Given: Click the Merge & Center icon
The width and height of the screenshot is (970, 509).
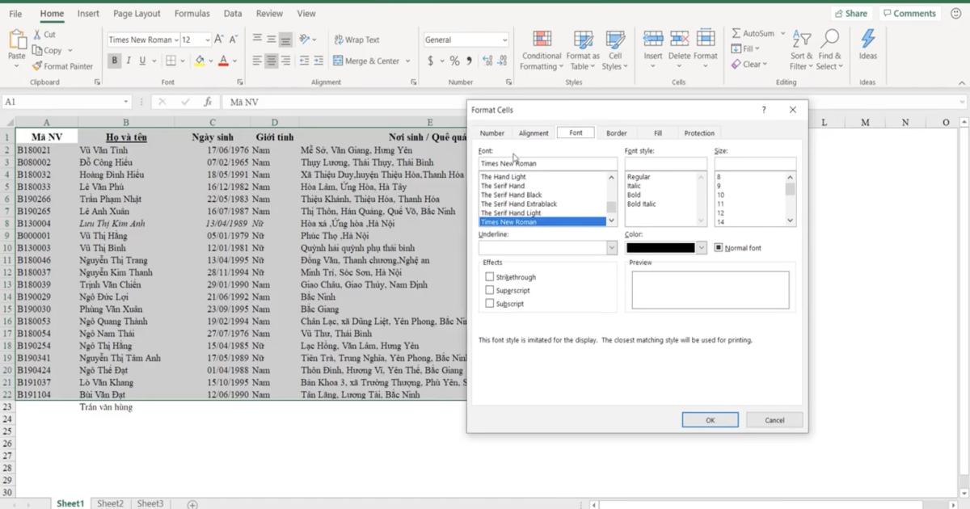Looking at the screenshot, I should click(x=339, y=61).
